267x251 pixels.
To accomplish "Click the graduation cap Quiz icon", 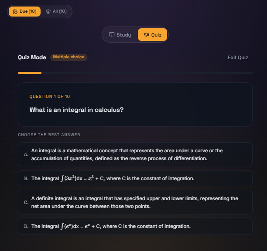I will coord(146,35).
